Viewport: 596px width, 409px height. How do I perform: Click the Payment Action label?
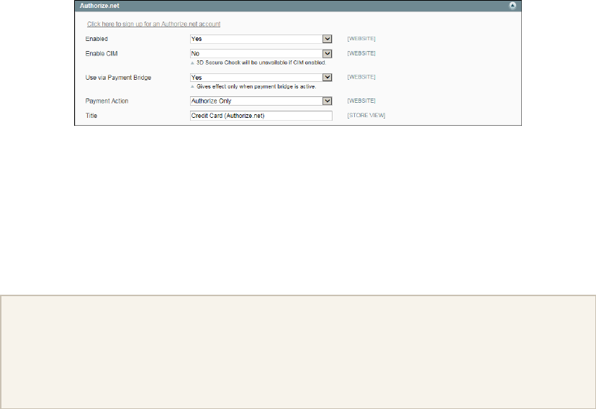(x=107, y=101)
